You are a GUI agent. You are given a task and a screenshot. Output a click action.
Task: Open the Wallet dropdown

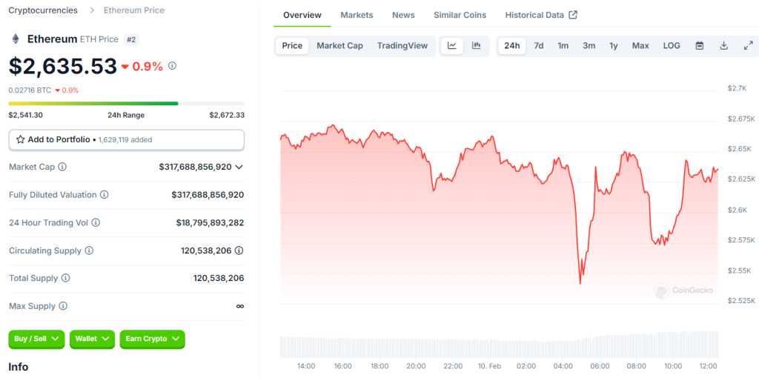pos(93,339)
